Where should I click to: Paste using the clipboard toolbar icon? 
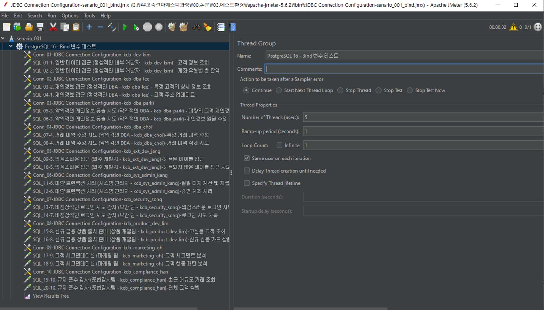coord(76,27)
